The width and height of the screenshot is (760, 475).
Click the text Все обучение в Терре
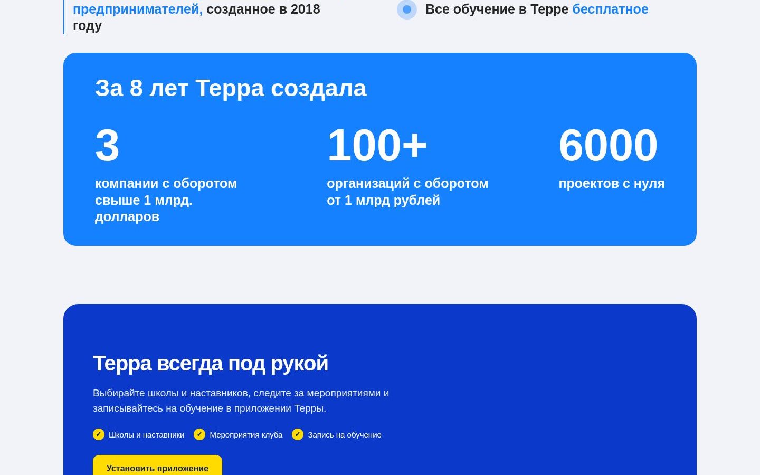[497, 9]
